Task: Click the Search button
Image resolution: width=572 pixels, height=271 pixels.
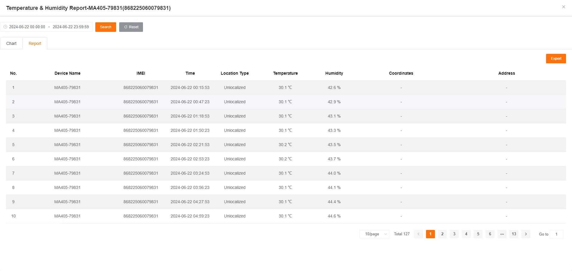Action: (105, 27)
